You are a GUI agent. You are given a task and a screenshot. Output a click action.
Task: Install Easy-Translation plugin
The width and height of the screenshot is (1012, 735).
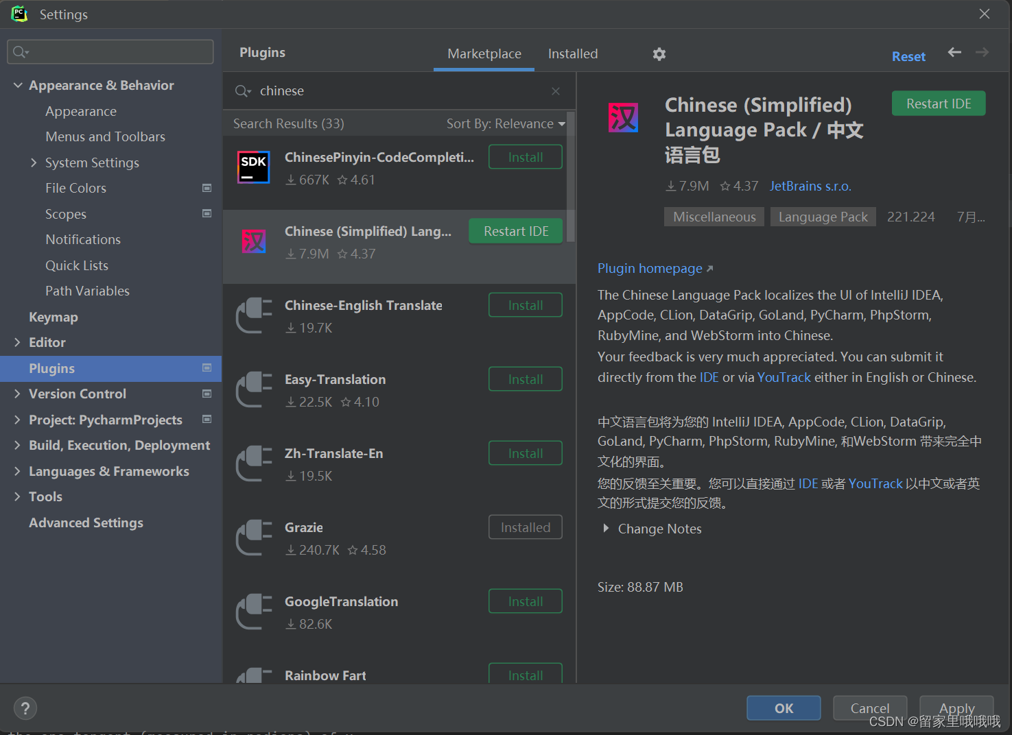pos(526,379)
